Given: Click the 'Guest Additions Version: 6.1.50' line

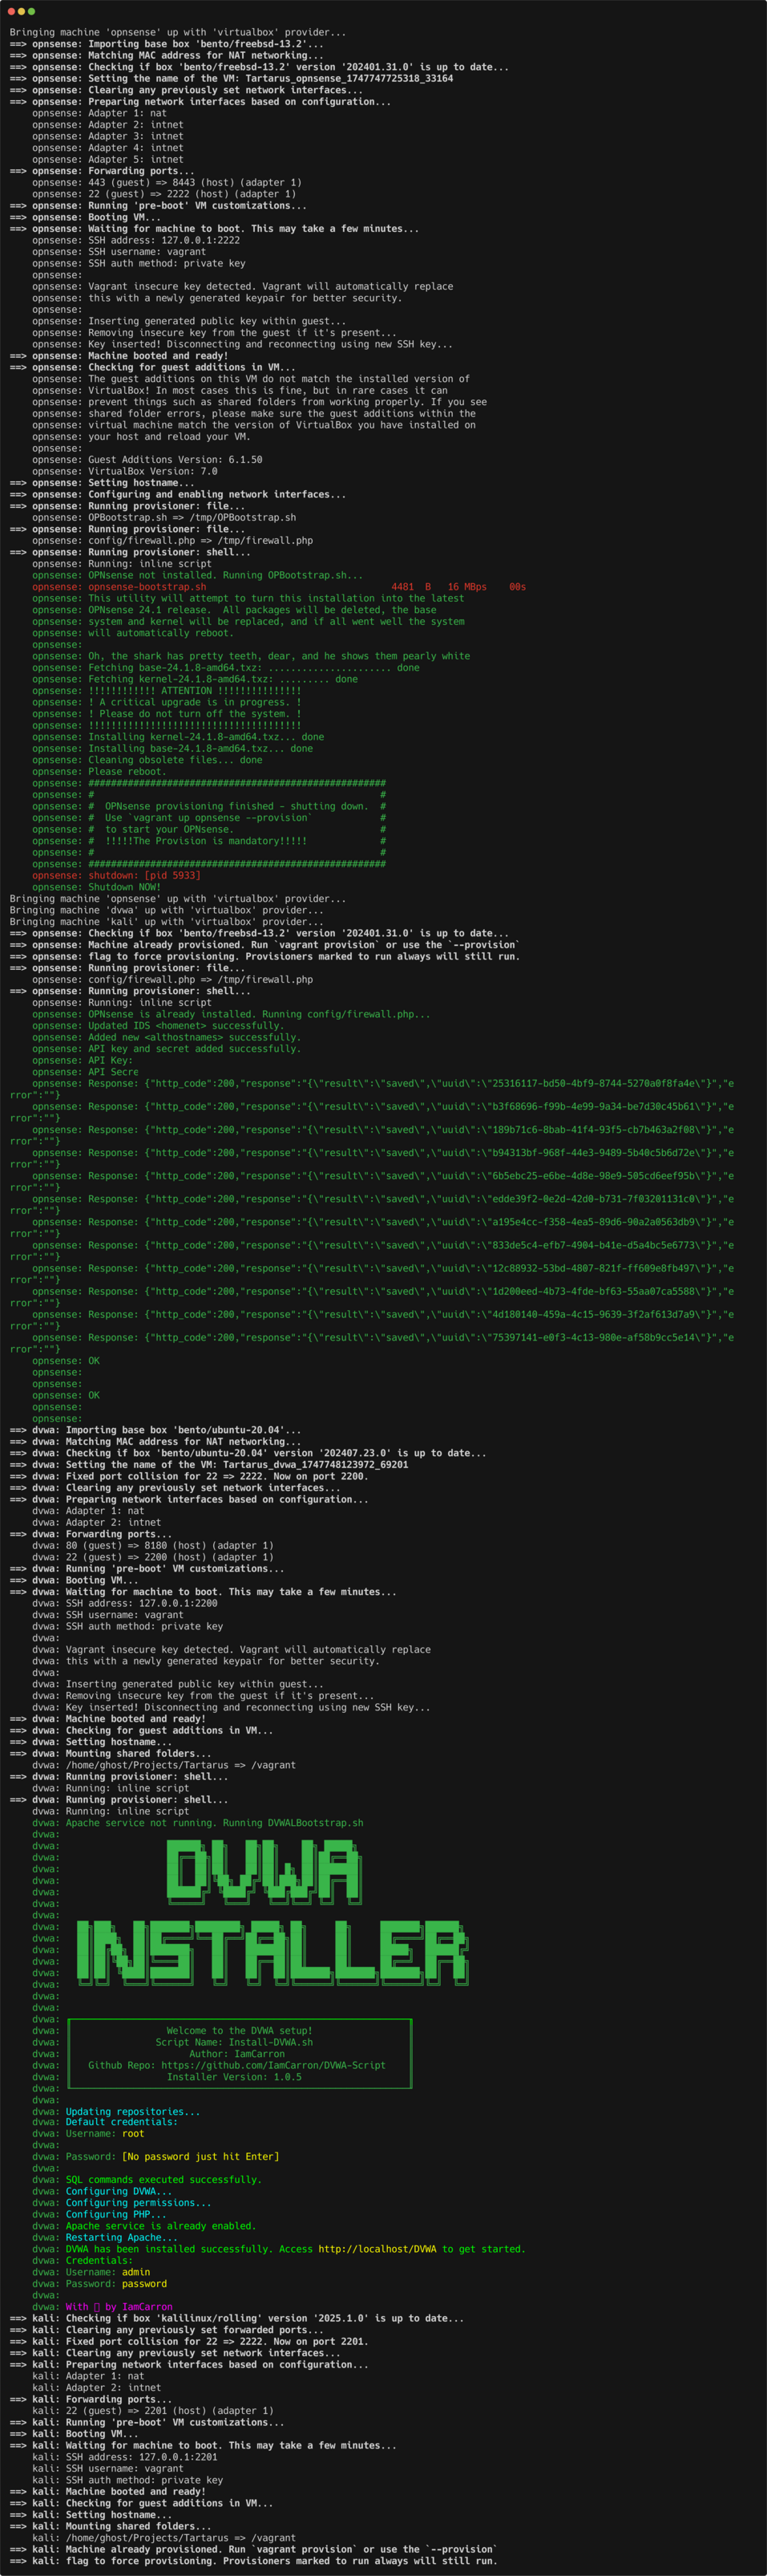Looking at the screenshot, I should [175, 460].
